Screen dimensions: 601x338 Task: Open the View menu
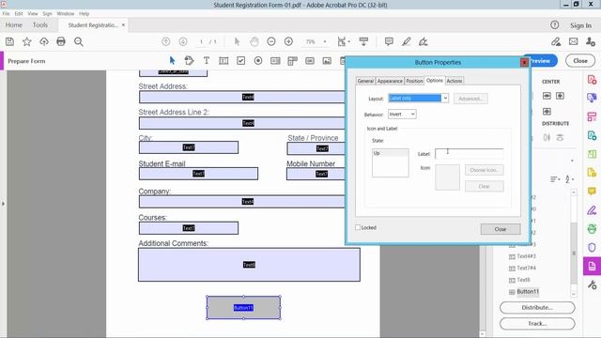33,13
